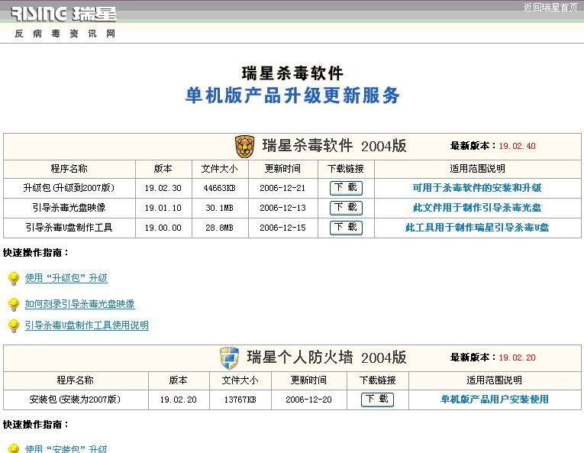
Task: Open the 引导杀毒U盘制作工具使用说明 link
Action: (x=87, y=325)
